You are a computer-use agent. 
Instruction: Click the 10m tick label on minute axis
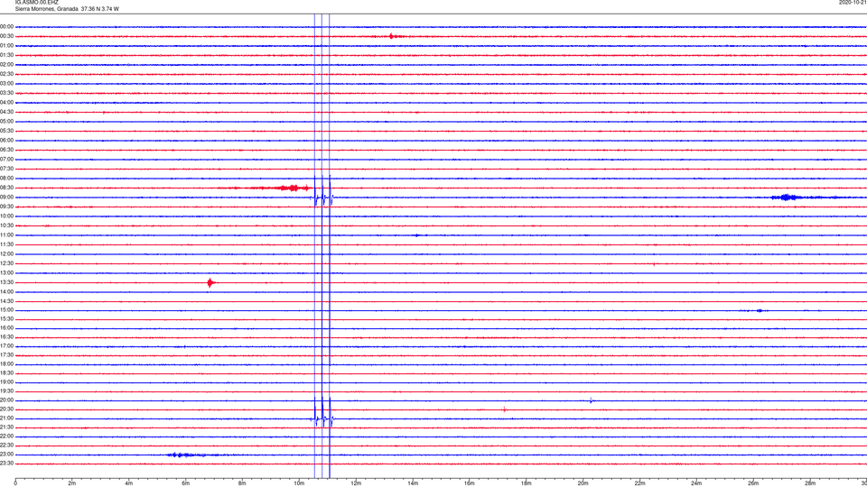point(299,483)
